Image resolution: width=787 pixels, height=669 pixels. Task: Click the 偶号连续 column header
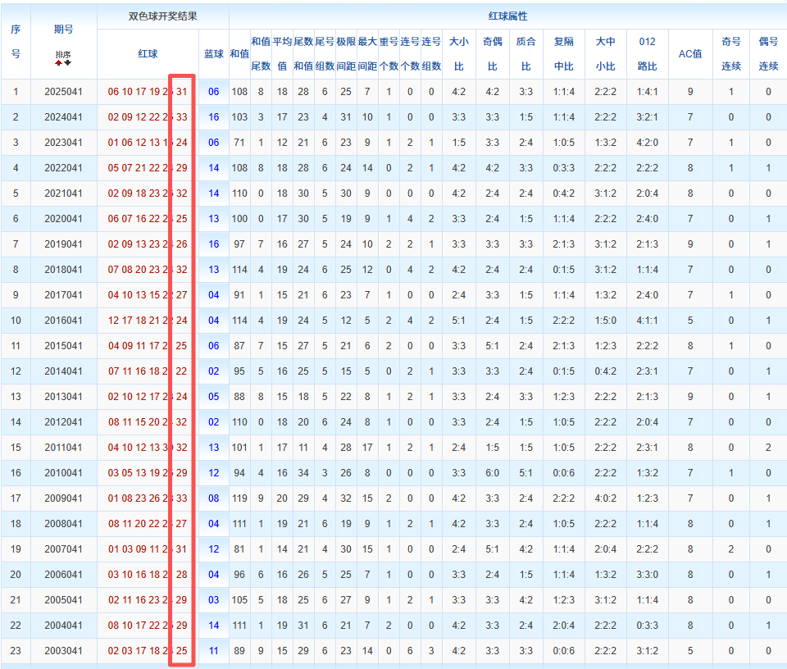click(x=768, y=53)
